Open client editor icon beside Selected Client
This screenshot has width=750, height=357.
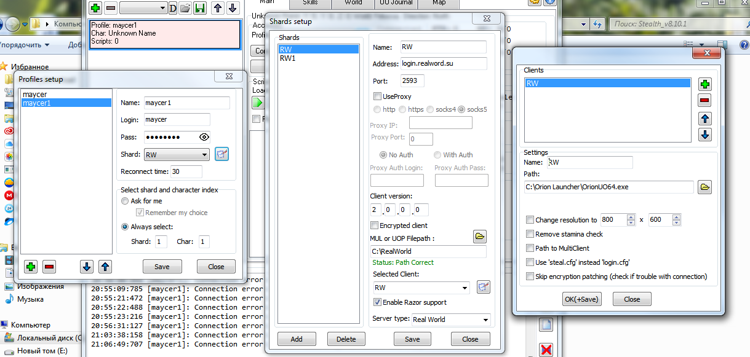click(x=484, y=287)
